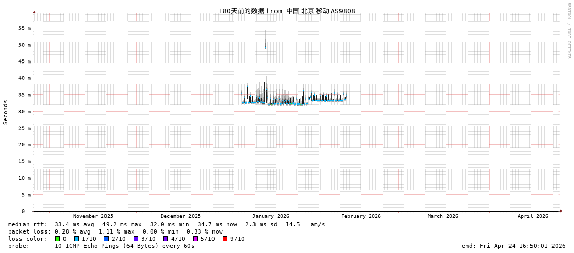The image size is (574, 253).
Task: Pick the purple 3/10 loss swatch
Action: (136, 239)
